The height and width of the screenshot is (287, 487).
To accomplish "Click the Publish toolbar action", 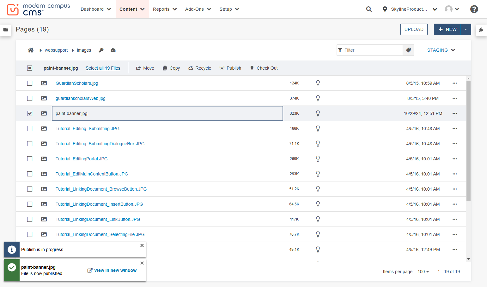I will point(230,68).
